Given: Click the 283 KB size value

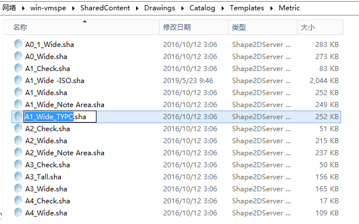Looking at the screenshot, I should click(327, 45).
